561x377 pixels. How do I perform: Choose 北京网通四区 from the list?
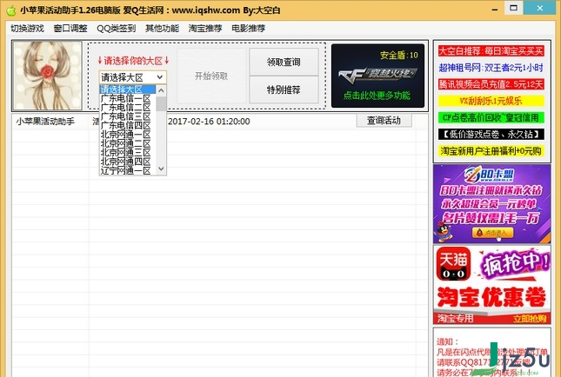[x=127, y=162]
